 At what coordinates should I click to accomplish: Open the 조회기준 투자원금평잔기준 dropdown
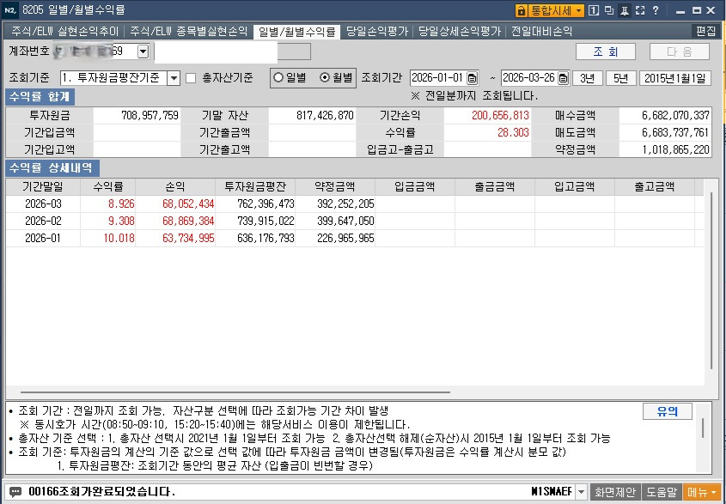click(174, 78)
